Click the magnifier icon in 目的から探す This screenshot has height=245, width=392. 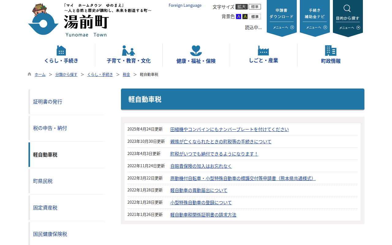pyautogui.click(x=347, y=9)
